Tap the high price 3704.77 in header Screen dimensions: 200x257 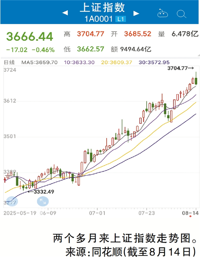point(90,34)
